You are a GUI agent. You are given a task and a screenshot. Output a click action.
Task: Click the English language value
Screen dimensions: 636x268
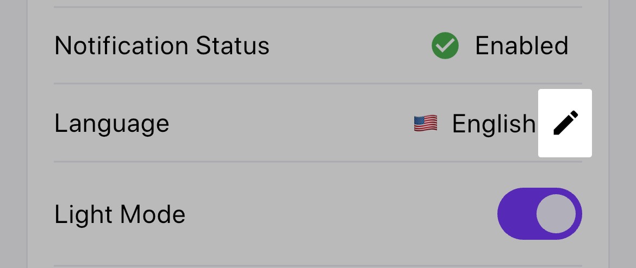494,124
